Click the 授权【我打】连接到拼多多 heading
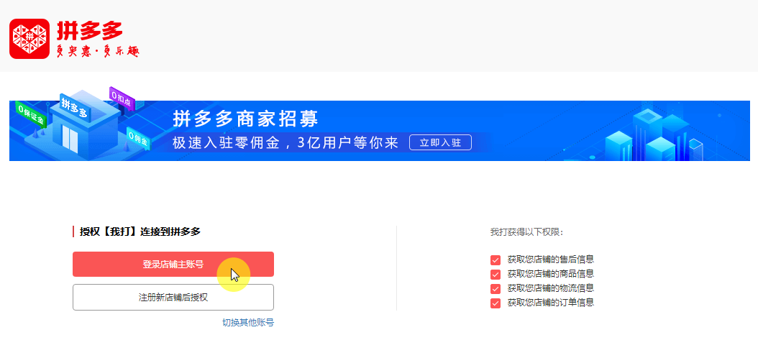 tap(140, 231)
